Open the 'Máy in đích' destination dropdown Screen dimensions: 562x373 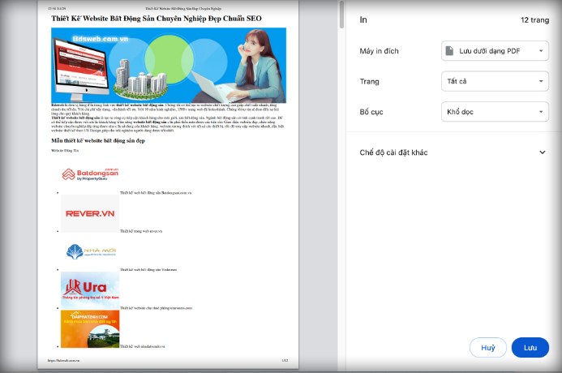(495, 51)
